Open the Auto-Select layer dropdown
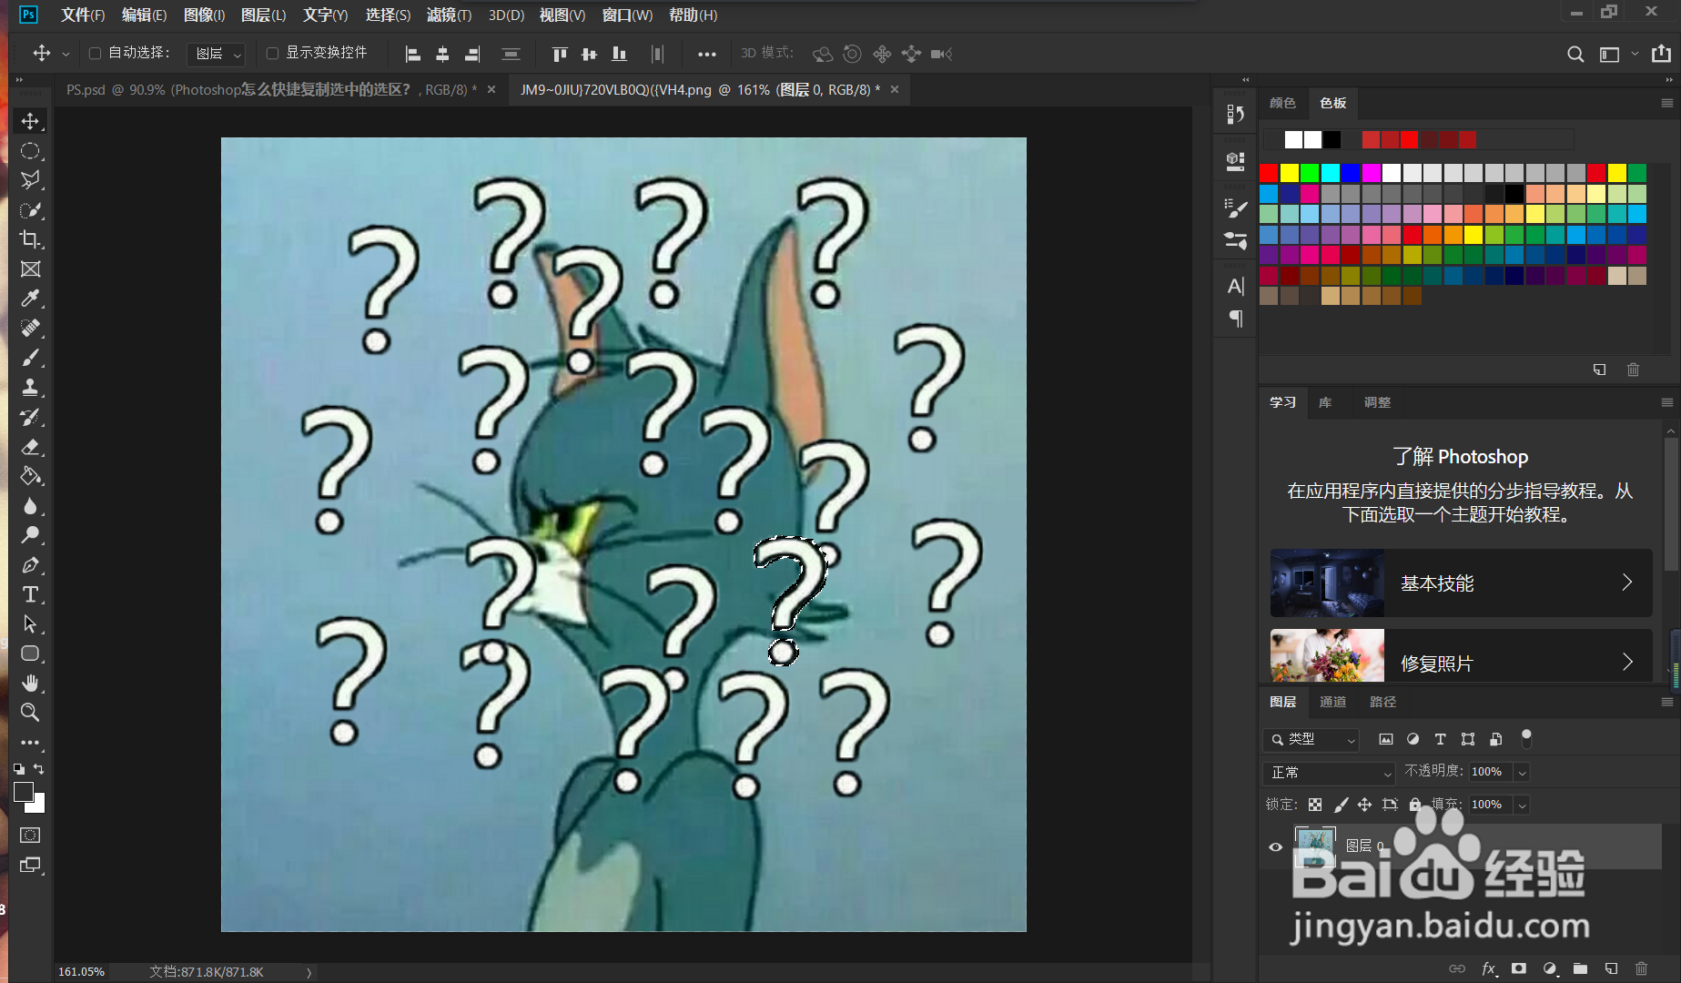Screen dimensions: 1681x983 [217, 54]
